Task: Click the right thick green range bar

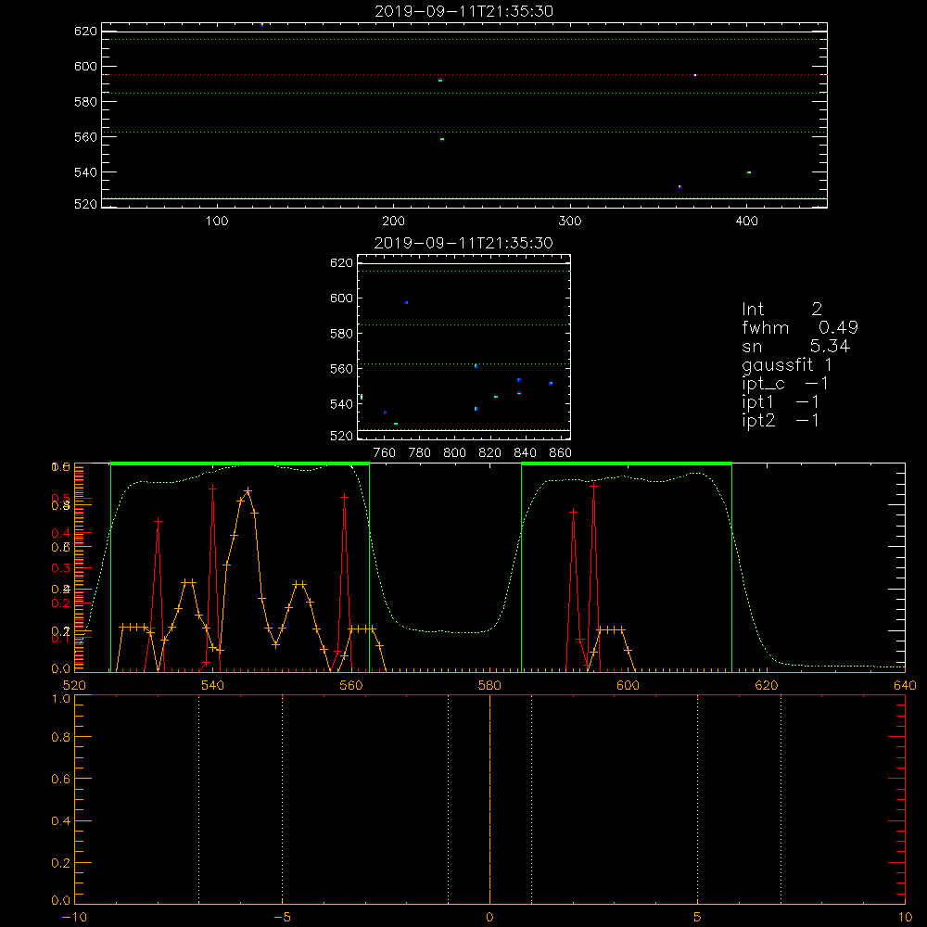Action: (627, 463)
